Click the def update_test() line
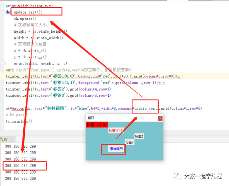The width and height of the screenshot is (229, 186). (x=24, y=12)
